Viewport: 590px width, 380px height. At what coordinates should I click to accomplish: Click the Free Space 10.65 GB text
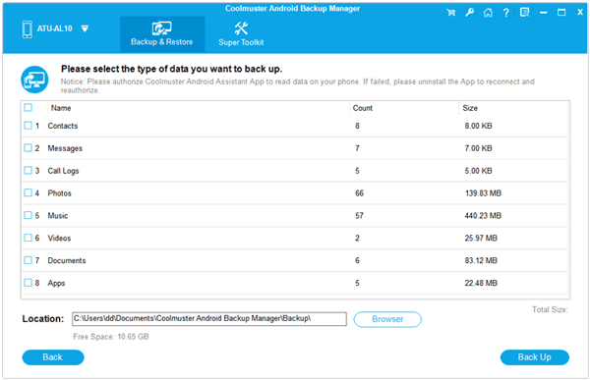click(x=111, y=337)
